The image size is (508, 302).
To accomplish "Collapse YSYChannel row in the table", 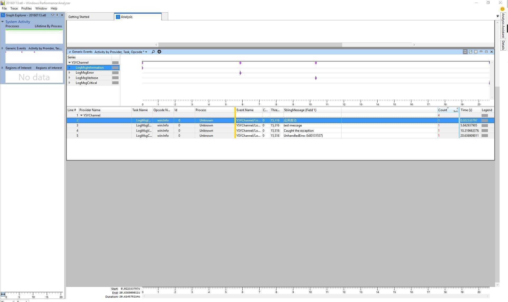I will pyautogui.click(x=81, y=115).
